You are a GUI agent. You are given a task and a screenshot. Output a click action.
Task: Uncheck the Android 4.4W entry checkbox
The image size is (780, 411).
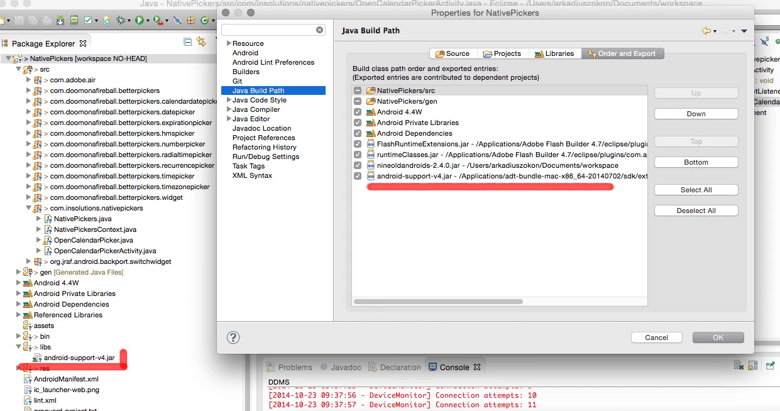click(358, 112)
